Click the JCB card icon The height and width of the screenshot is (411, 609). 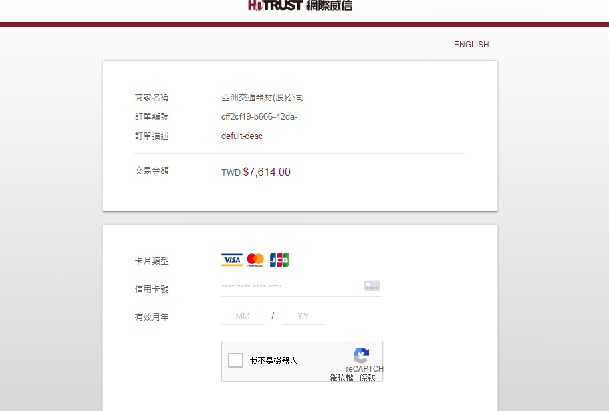pos(279,260)
